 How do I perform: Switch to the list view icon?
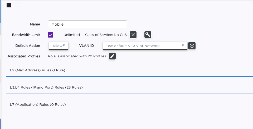coord(17,5)
